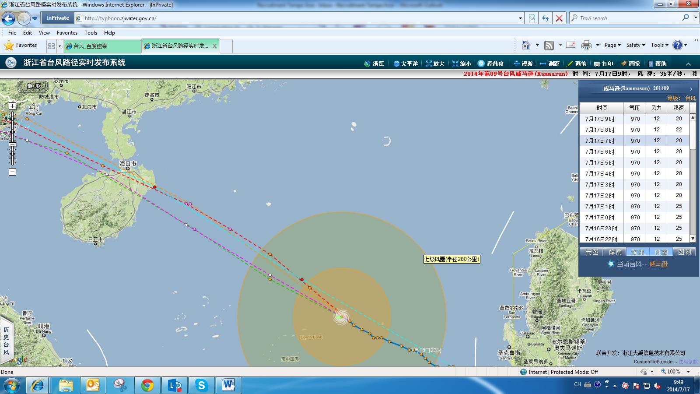Click the 地形 terrain map button

click(33, 86)
